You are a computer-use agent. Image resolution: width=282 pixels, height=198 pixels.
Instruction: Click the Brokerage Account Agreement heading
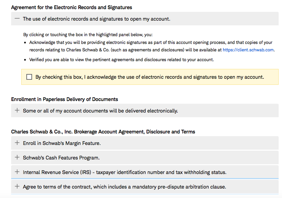click(103, 132)
